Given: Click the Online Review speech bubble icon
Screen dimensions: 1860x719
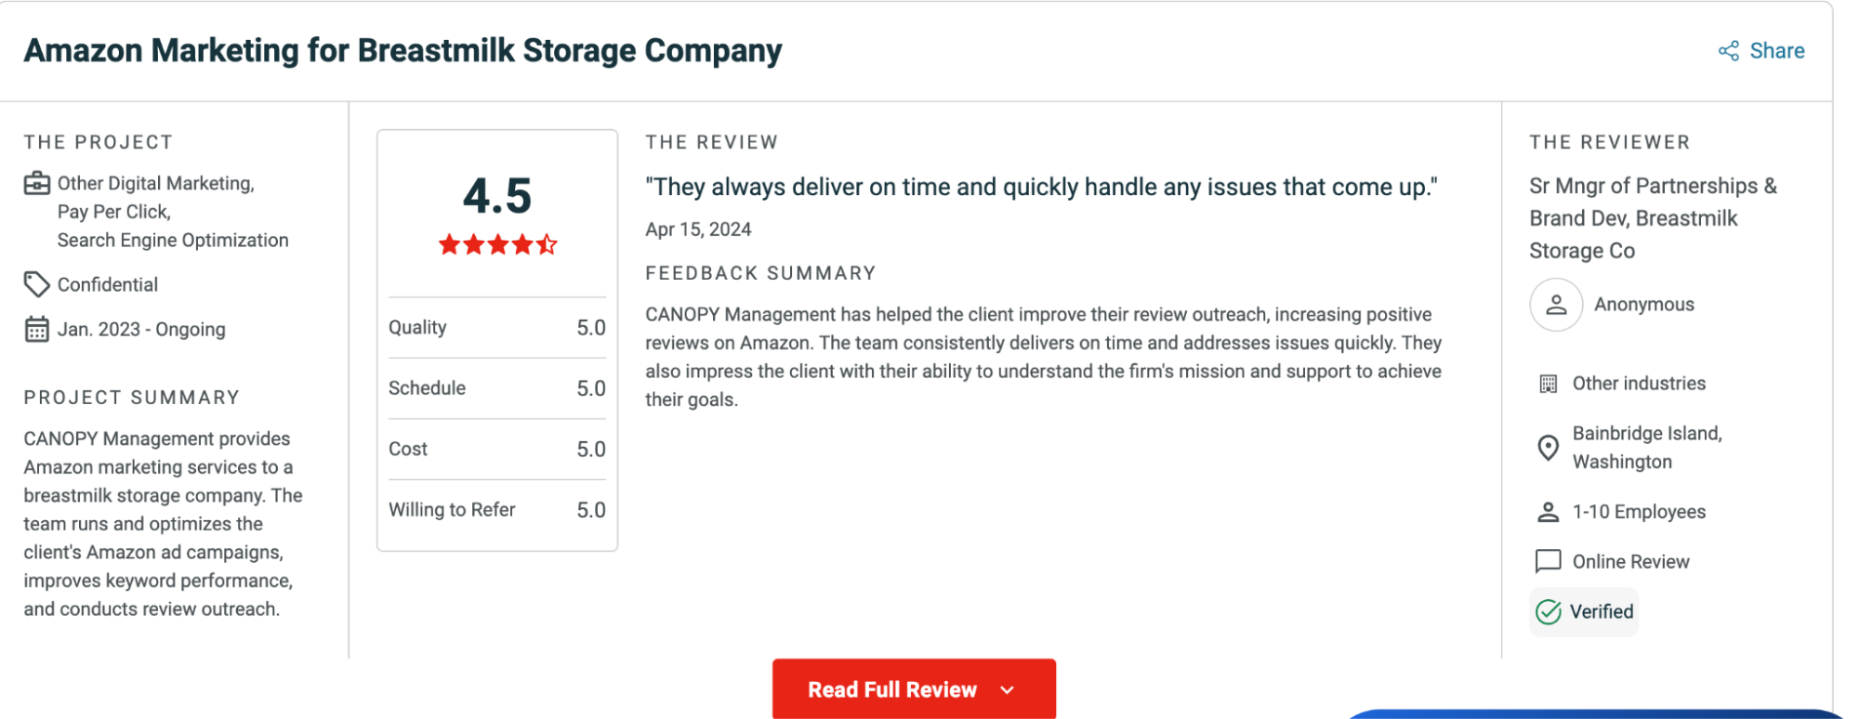Looking at the screenshot, I should point(1549,561).
